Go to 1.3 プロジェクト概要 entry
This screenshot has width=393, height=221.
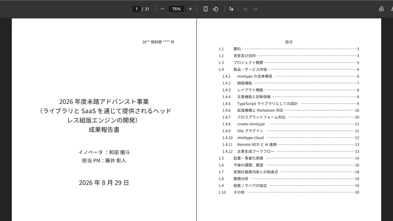tap(289, 63)
